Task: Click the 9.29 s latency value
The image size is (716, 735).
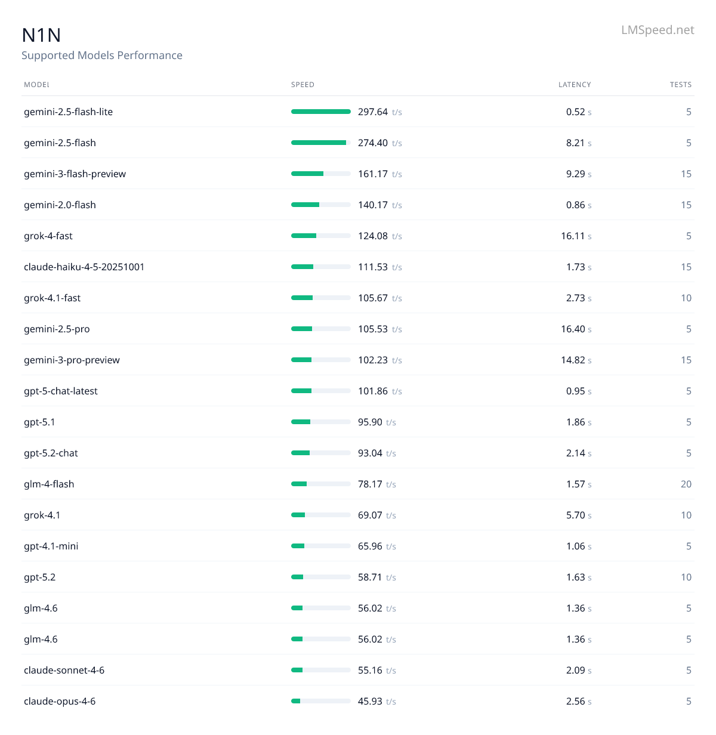Action: tap(579, 174)
